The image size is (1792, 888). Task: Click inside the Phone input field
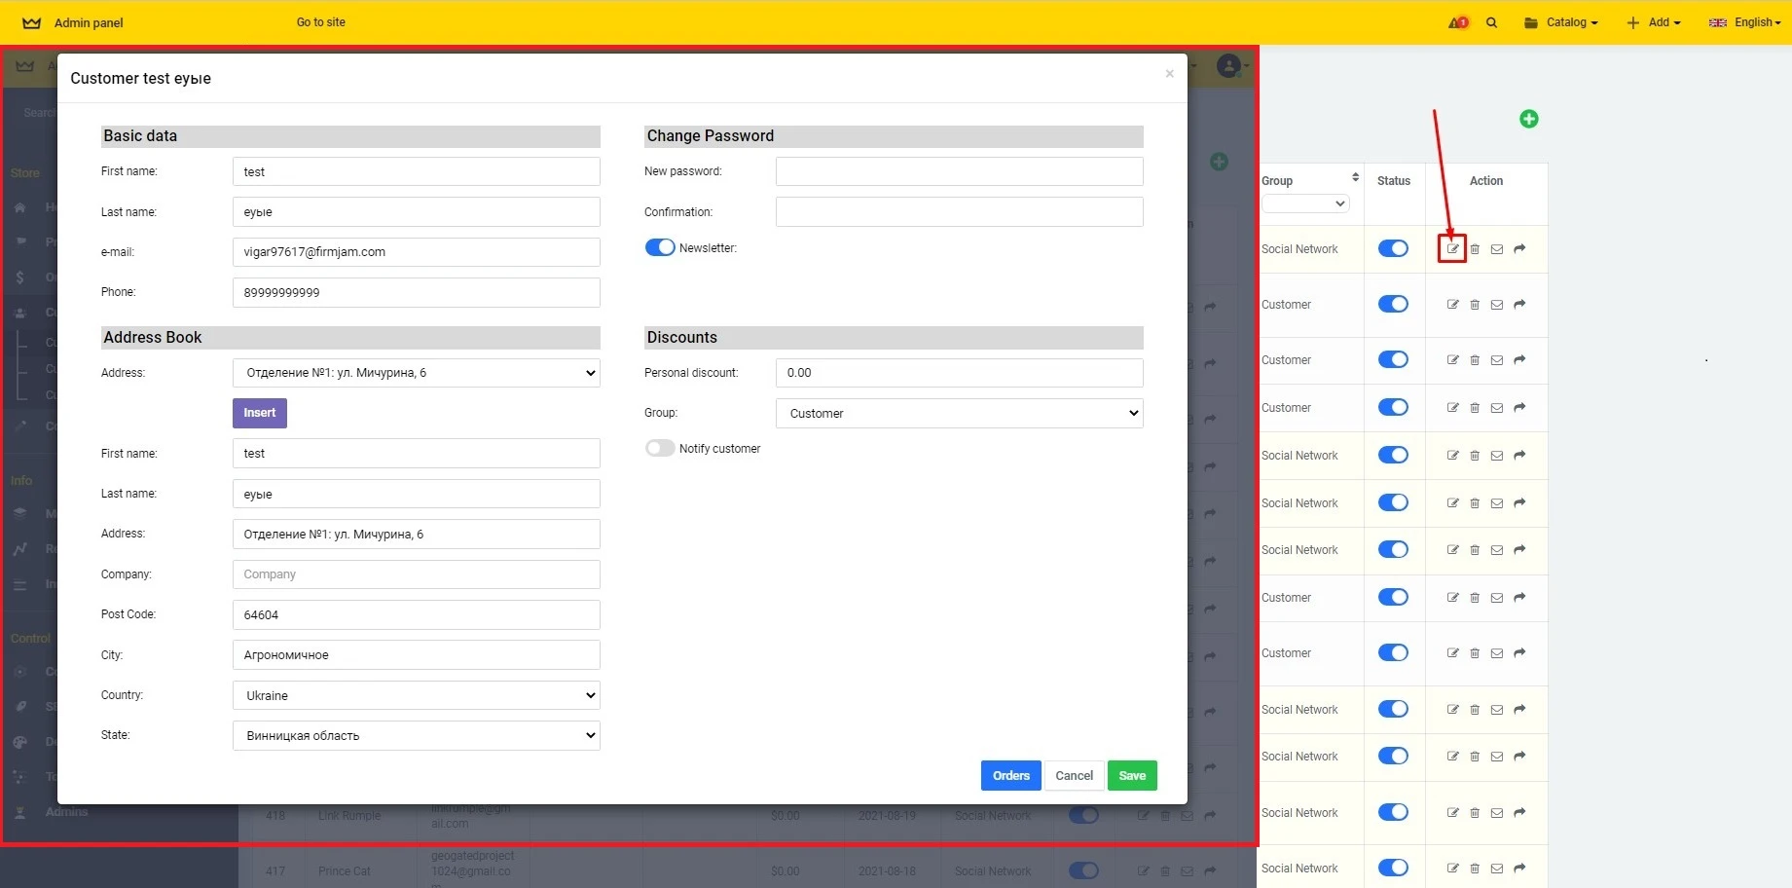coord(416,292)
